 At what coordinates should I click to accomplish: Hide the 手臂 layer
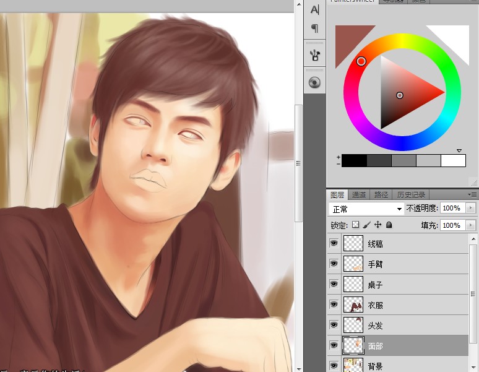click(x=334, y=264)
